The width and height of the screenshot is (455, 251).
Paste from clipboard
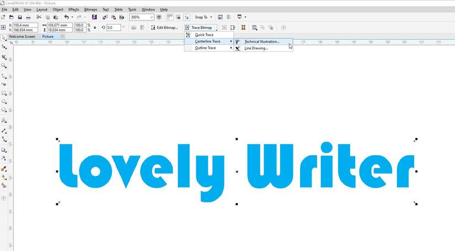click(56, 17)
